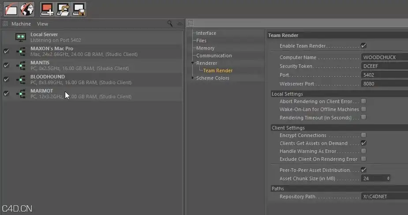The height and width of the screenshot is (215, 408).
Task: Open the Machine menu
Action: pyautogui.click(x=21, y=24)
